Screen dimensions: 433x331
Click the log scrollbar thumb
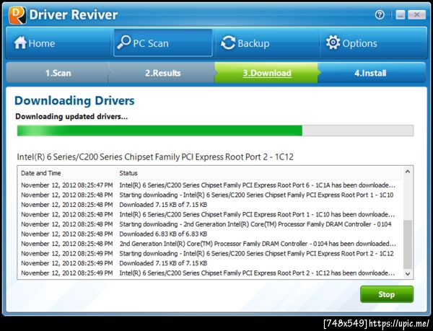[408, 244]
